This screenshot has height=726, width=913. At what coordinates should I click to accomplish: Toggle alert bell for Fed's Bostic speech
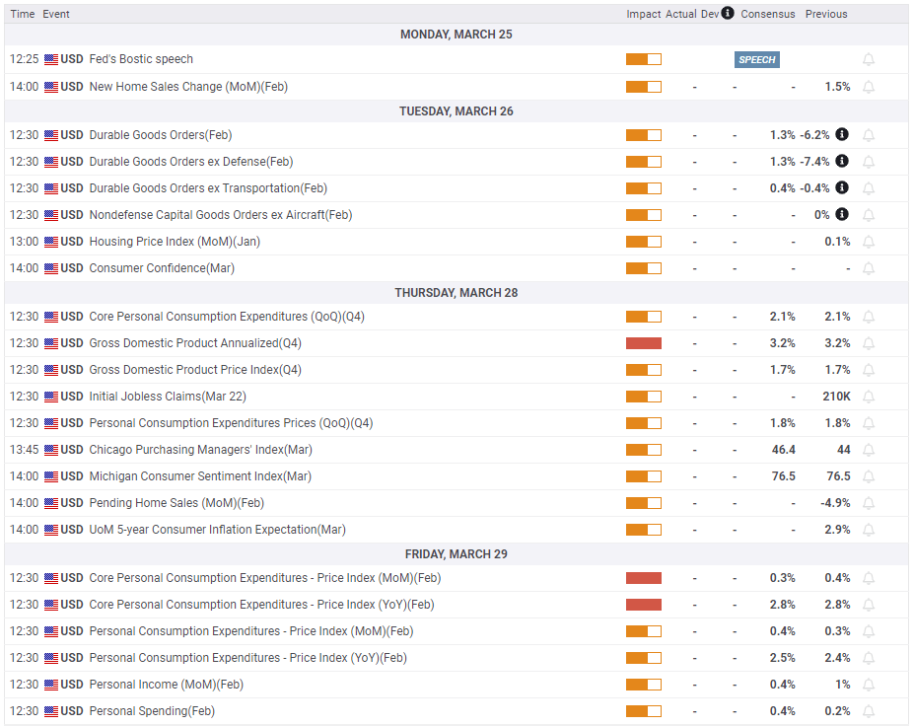869,60
